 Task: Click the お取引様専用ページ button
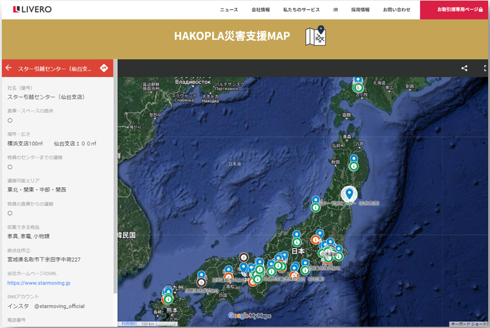[x=455, y=10]
